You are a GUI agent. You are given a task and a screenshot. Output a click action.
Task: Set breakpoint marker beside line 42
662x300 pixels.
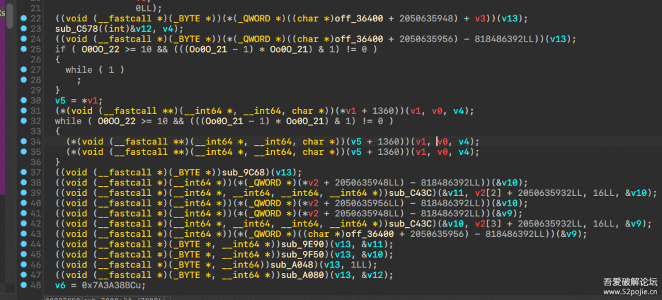click(23, 223)
